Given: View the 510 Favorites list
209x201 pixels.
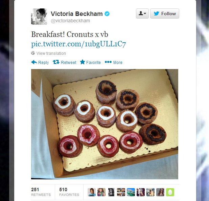Looking at the screenshot, I should [x=69, y=192].
